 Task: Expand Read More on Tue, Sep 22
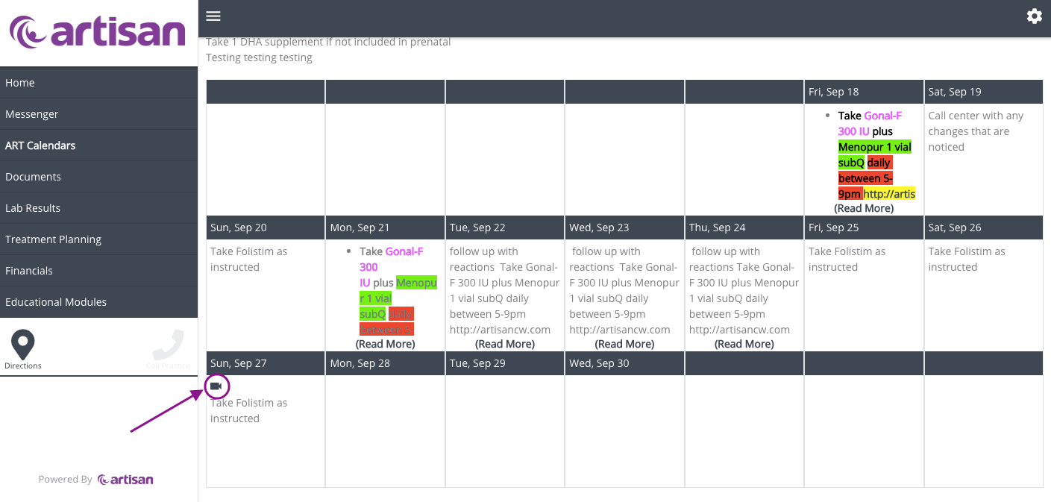505,344
